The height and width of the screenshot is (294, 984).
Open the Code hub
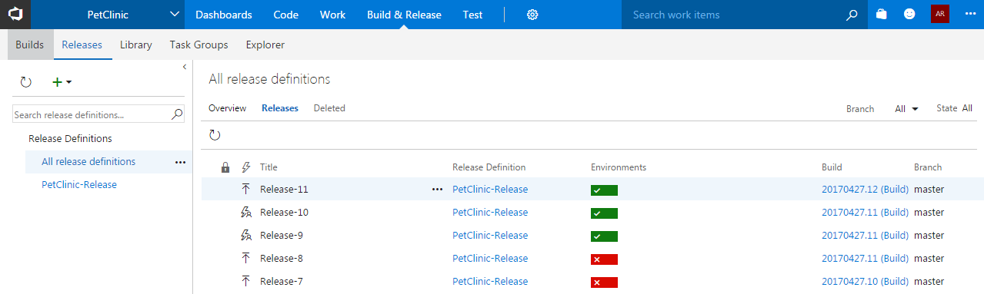tap(286, 15)
